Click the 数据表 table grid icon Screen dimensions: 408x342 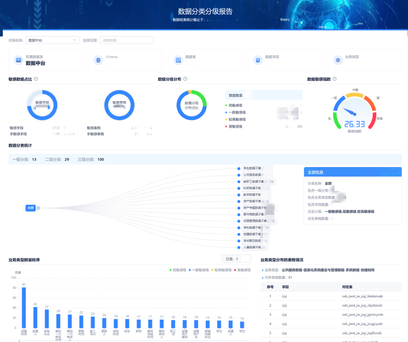(178, 60)
